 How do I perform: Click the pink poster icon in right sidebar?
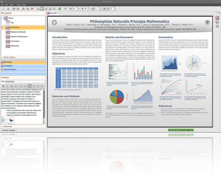tap(217, 18)
